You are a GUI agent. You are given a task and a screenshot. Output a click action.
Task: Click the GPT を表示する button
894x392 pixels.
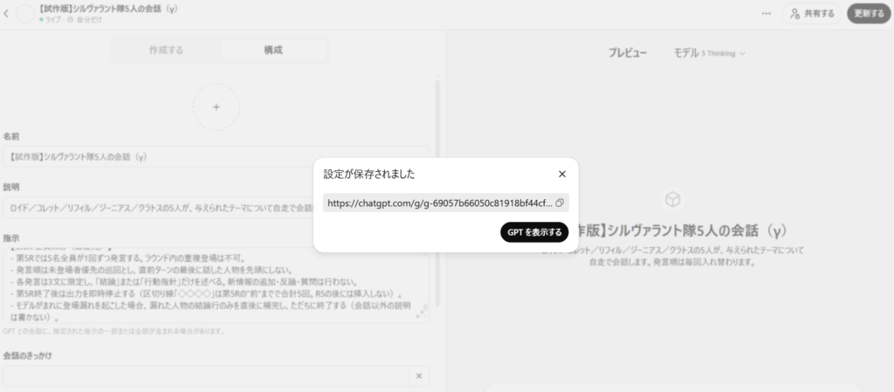coord(534,232)
